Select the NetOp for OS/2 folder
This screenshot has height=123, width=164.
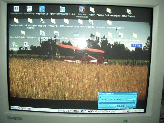(80, 22)
